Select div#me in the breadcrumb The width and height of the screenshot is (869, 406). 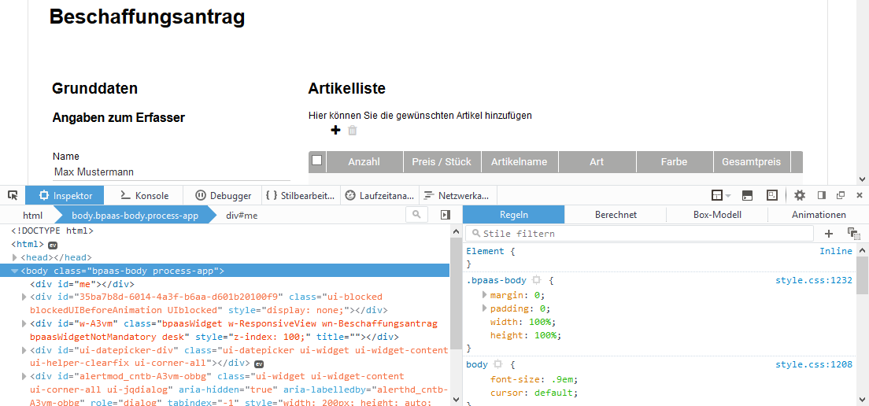tap(242, 215)
